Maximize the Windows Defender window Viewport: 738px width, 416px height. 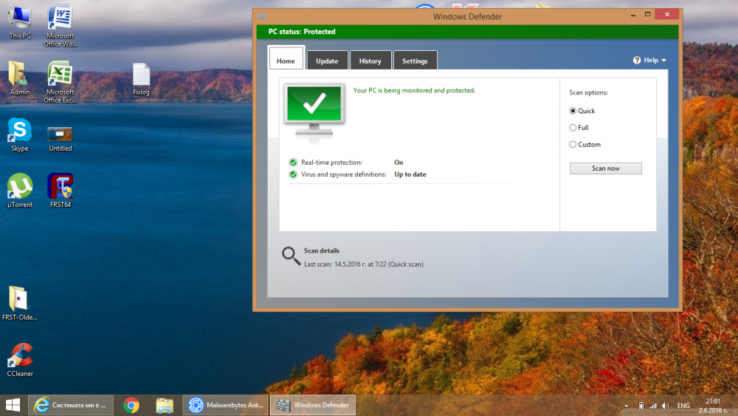click(x=648, y=15)
